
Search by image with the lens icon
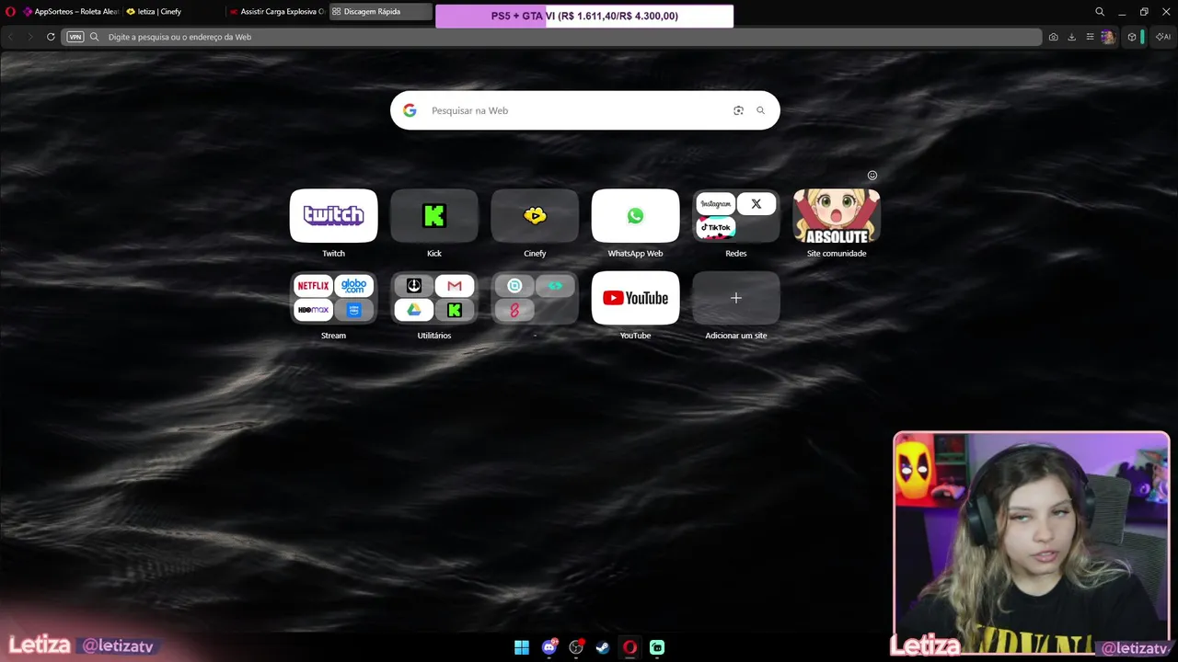pyautogui.click(x=738, y=110)
